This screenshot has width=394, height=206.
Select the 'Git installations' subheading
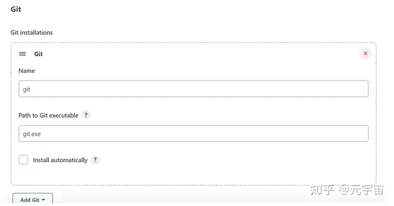click(x=32, y=32)
